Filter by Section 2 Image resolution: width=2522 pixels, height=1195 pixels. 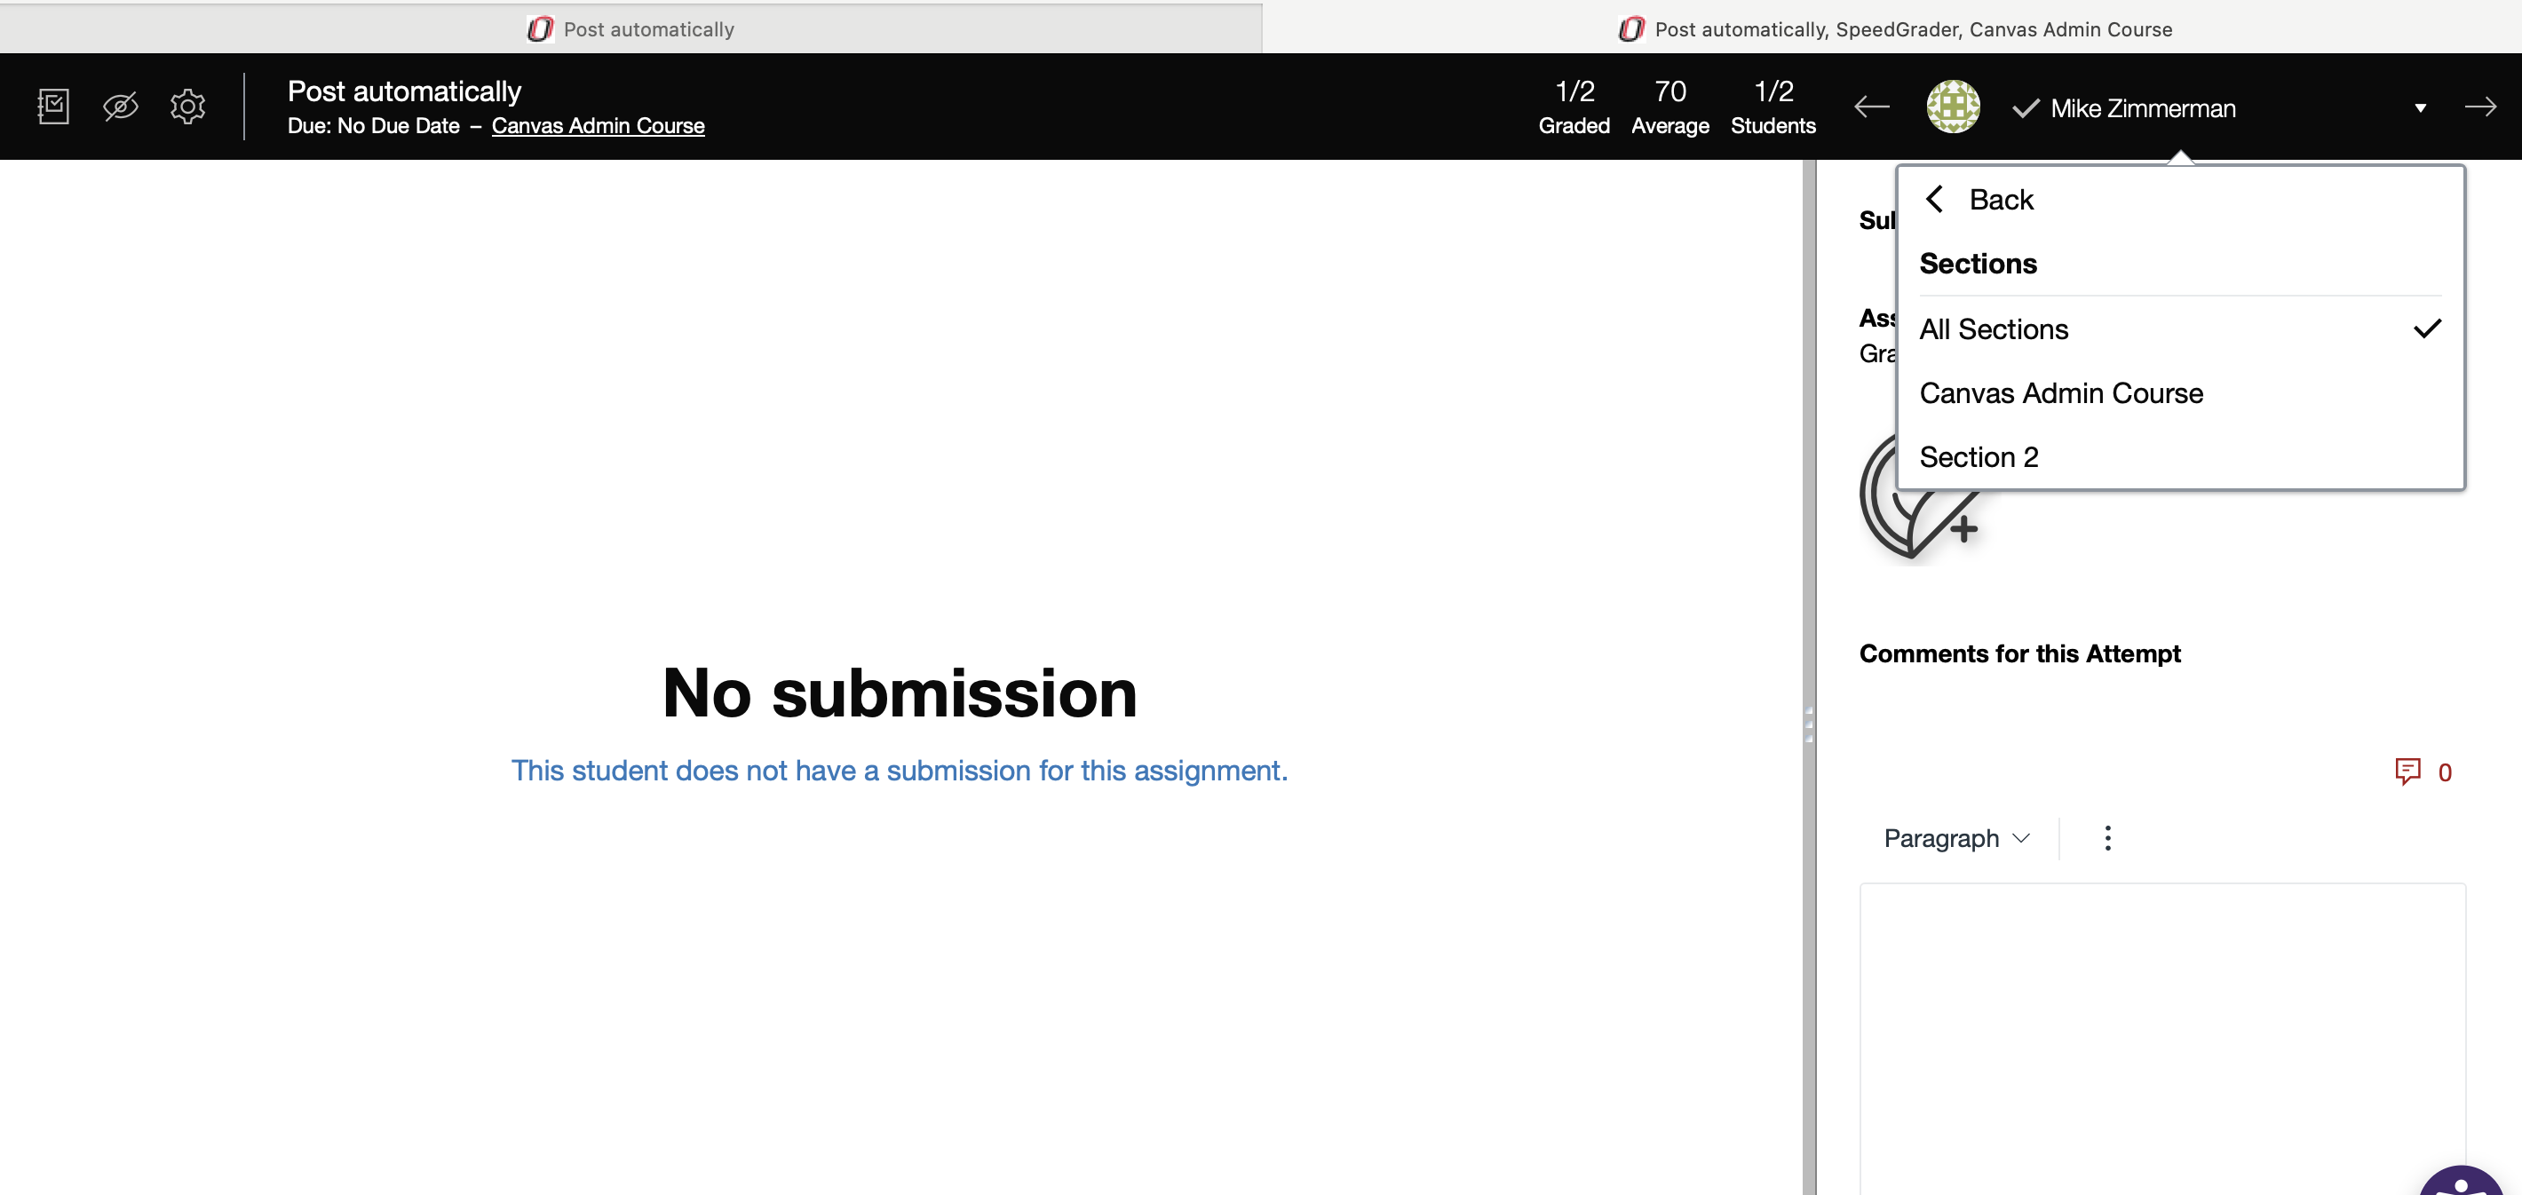(x=1978, y=457)
